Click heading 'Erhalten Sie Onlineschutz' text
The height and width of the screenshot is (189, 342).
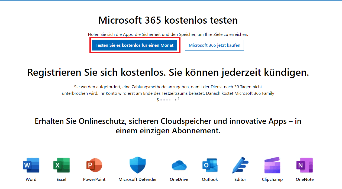coord(168,126)
